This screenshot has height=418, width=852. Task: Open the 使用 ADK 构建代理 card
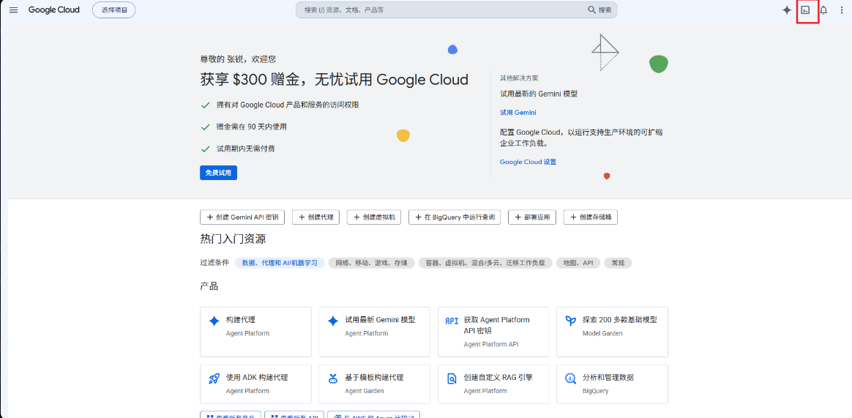point(256,384)
